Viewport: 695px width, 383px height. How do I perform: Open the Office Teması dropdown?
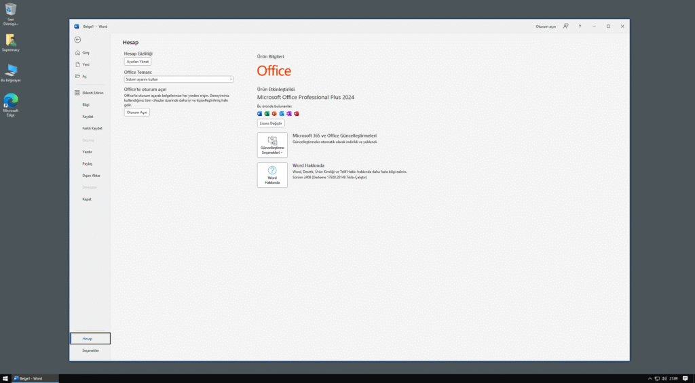[x=179, y=79]
